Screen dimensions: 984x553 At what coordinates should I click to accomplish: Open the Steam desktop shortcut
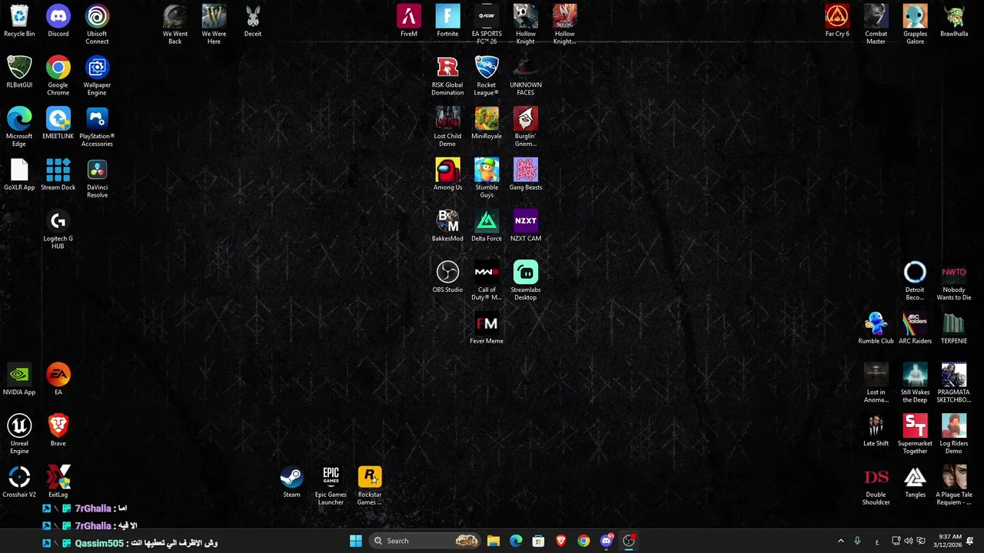click(x=291, y=482)
